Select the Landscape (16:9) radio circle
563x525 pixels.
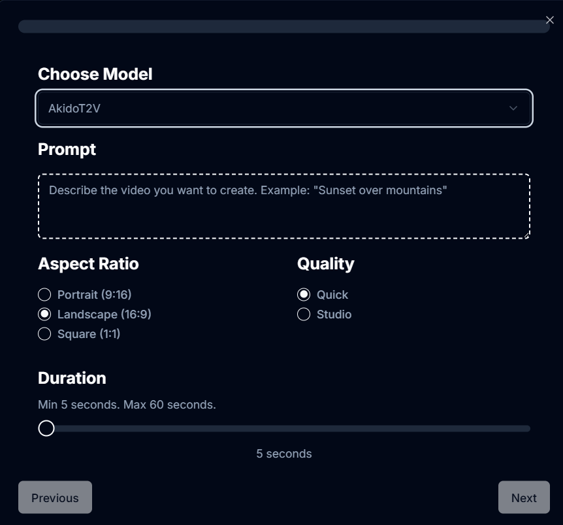coord(44,314)
